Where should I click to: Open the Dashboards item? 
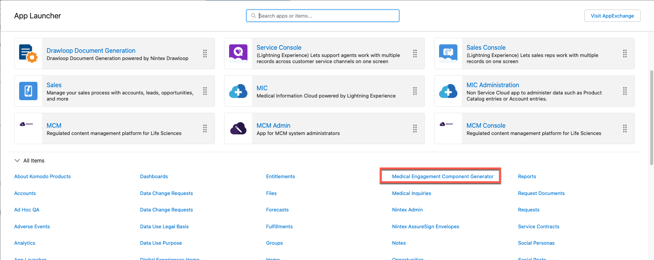(154, 176)
